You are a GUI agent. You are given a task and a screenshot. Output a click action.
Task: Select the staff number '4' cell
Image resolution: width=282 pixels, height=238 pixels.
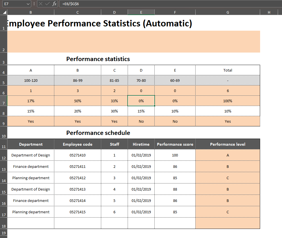pos(114,189)
